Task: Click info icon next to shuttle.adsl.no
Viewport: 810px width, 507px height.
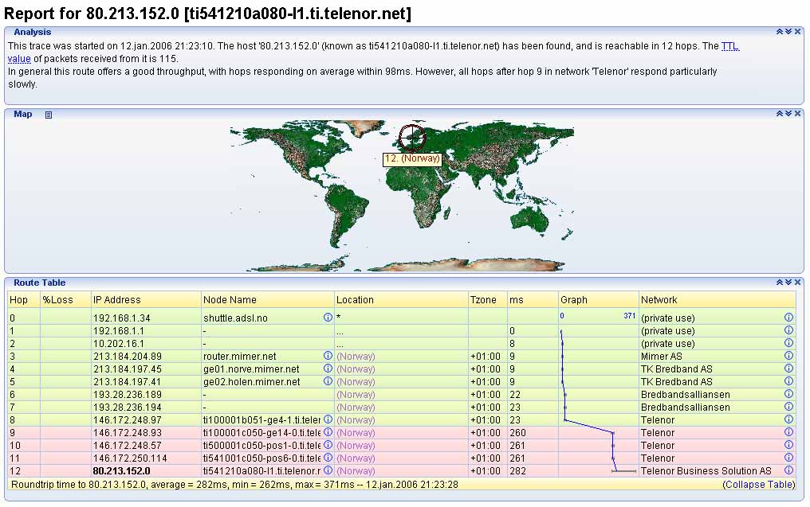Action: pos(328,318)
